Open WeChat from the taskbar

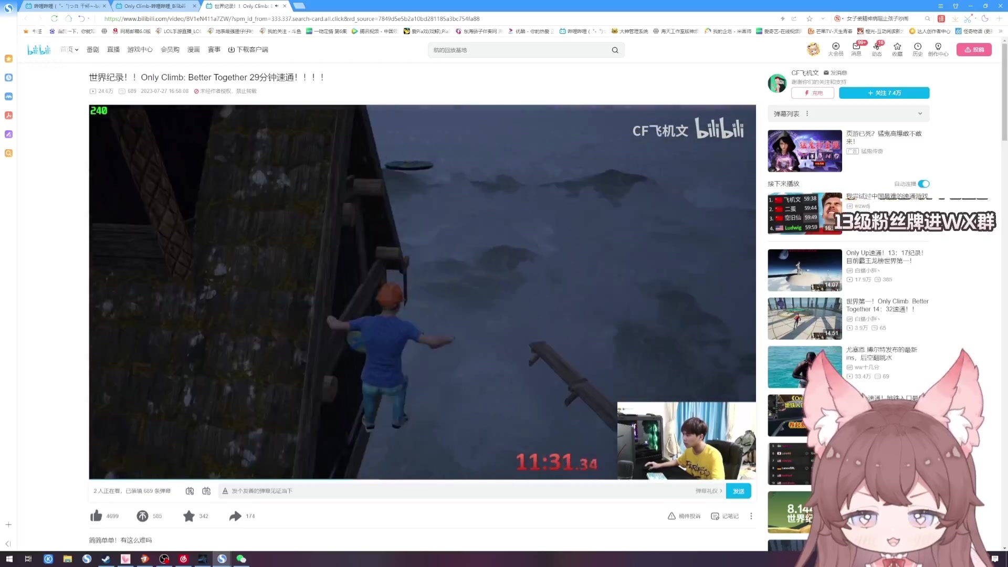tap(241, 559)
